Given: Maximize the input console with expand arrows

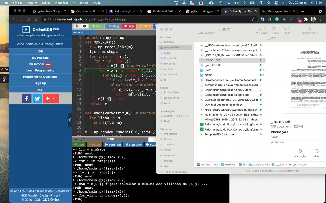Looking at the screenshot, I should tap(83, 139).
